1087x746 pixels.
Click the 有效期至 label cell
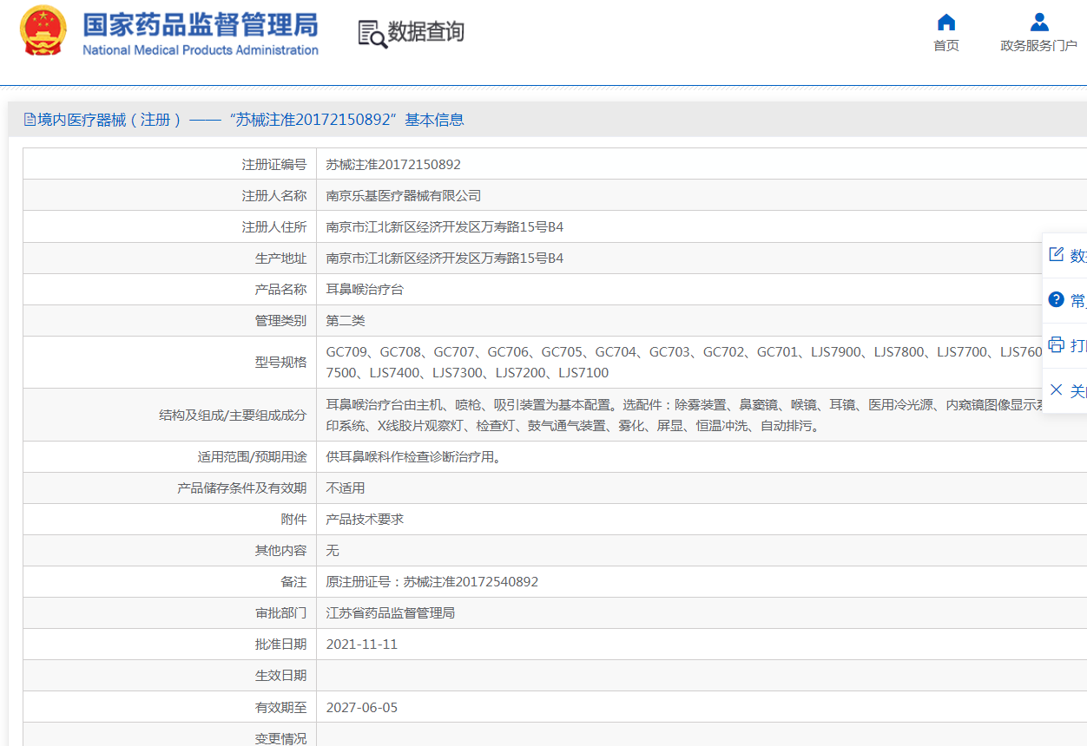point(170,707)
